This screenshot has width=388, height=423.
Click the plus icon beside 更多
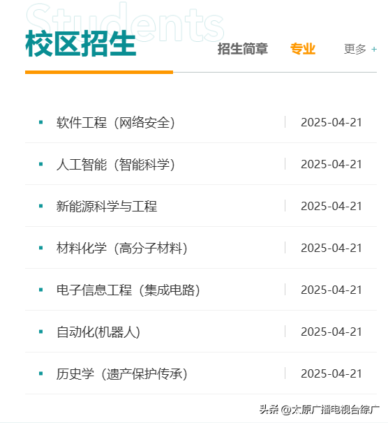point(374,50)
